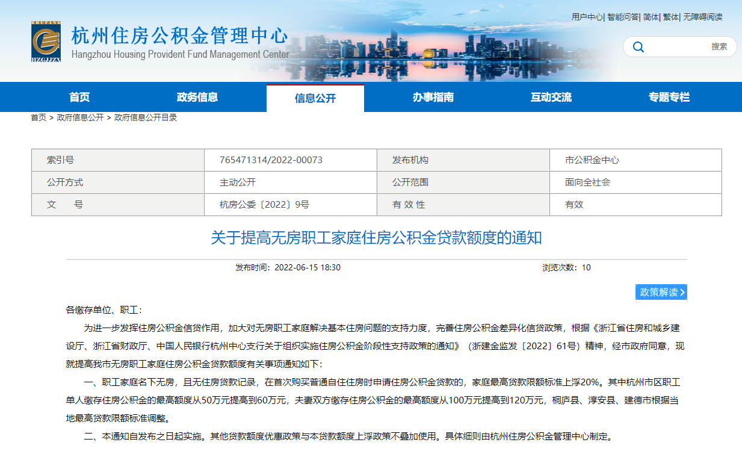Click the 首页 breadcrumb link

coord(39,117)
